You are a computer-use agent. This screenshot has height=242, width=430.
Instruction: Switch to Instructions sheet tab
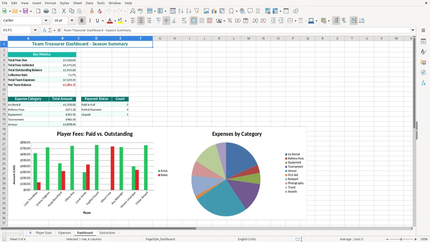107,233
